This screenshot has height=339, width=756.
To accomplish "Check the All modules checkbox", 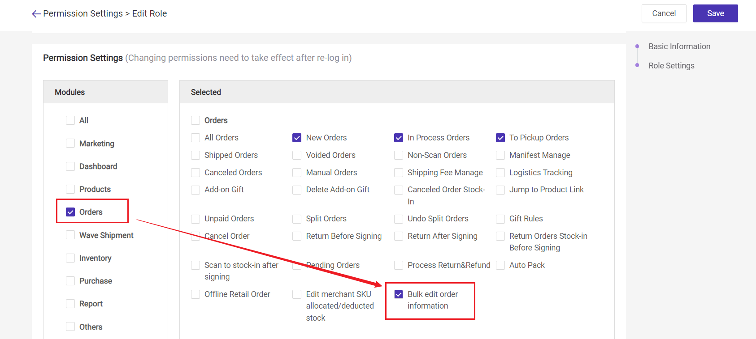I will coord(70,120).
